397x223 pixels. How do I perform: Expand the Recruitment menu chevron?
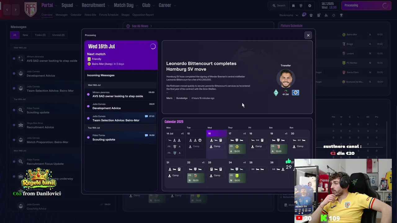[x=108, y=6]
